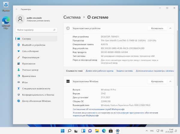Viewport: 180px width, 134px height.
Task: Click the gamepad icon for Игры
Action: [x=19, y=82]
